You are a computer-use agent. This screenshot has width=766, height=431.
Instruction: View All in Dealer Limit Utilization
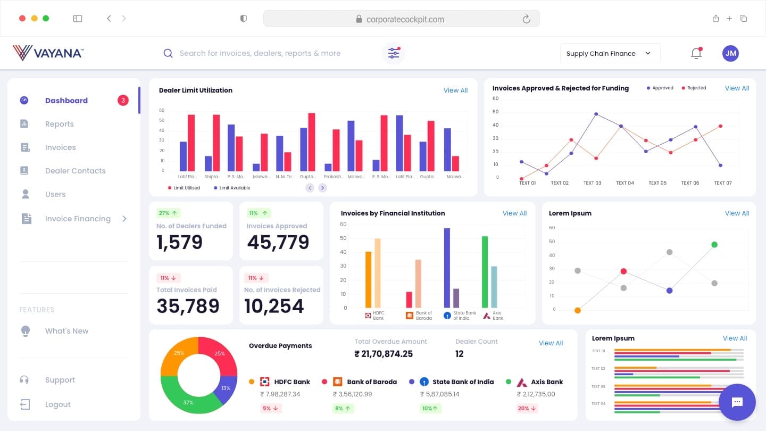[455, 90]
